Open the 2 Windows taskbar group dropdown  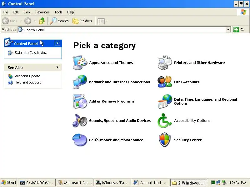(x=206, y=183)
